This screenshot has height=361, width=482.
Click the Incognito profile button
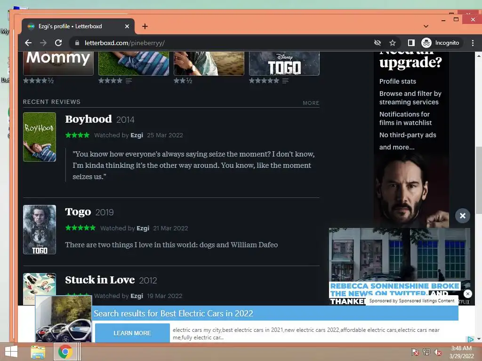click(x=440, y=43)
